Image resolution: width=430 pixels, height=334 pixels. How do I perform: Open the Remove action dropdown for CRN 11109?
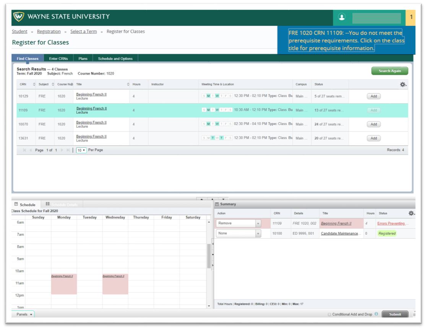[x=238, y=223]
